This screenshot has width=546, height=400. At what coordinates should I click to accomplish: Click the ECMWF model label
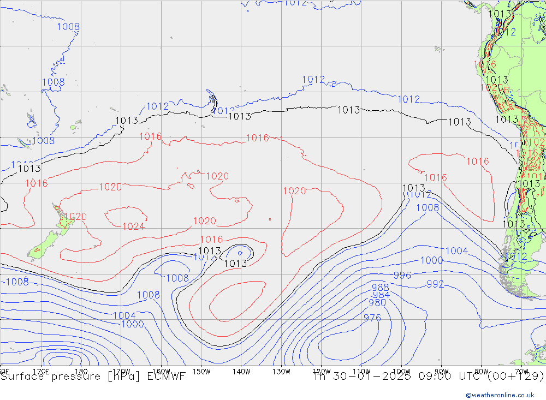point(165,376)
